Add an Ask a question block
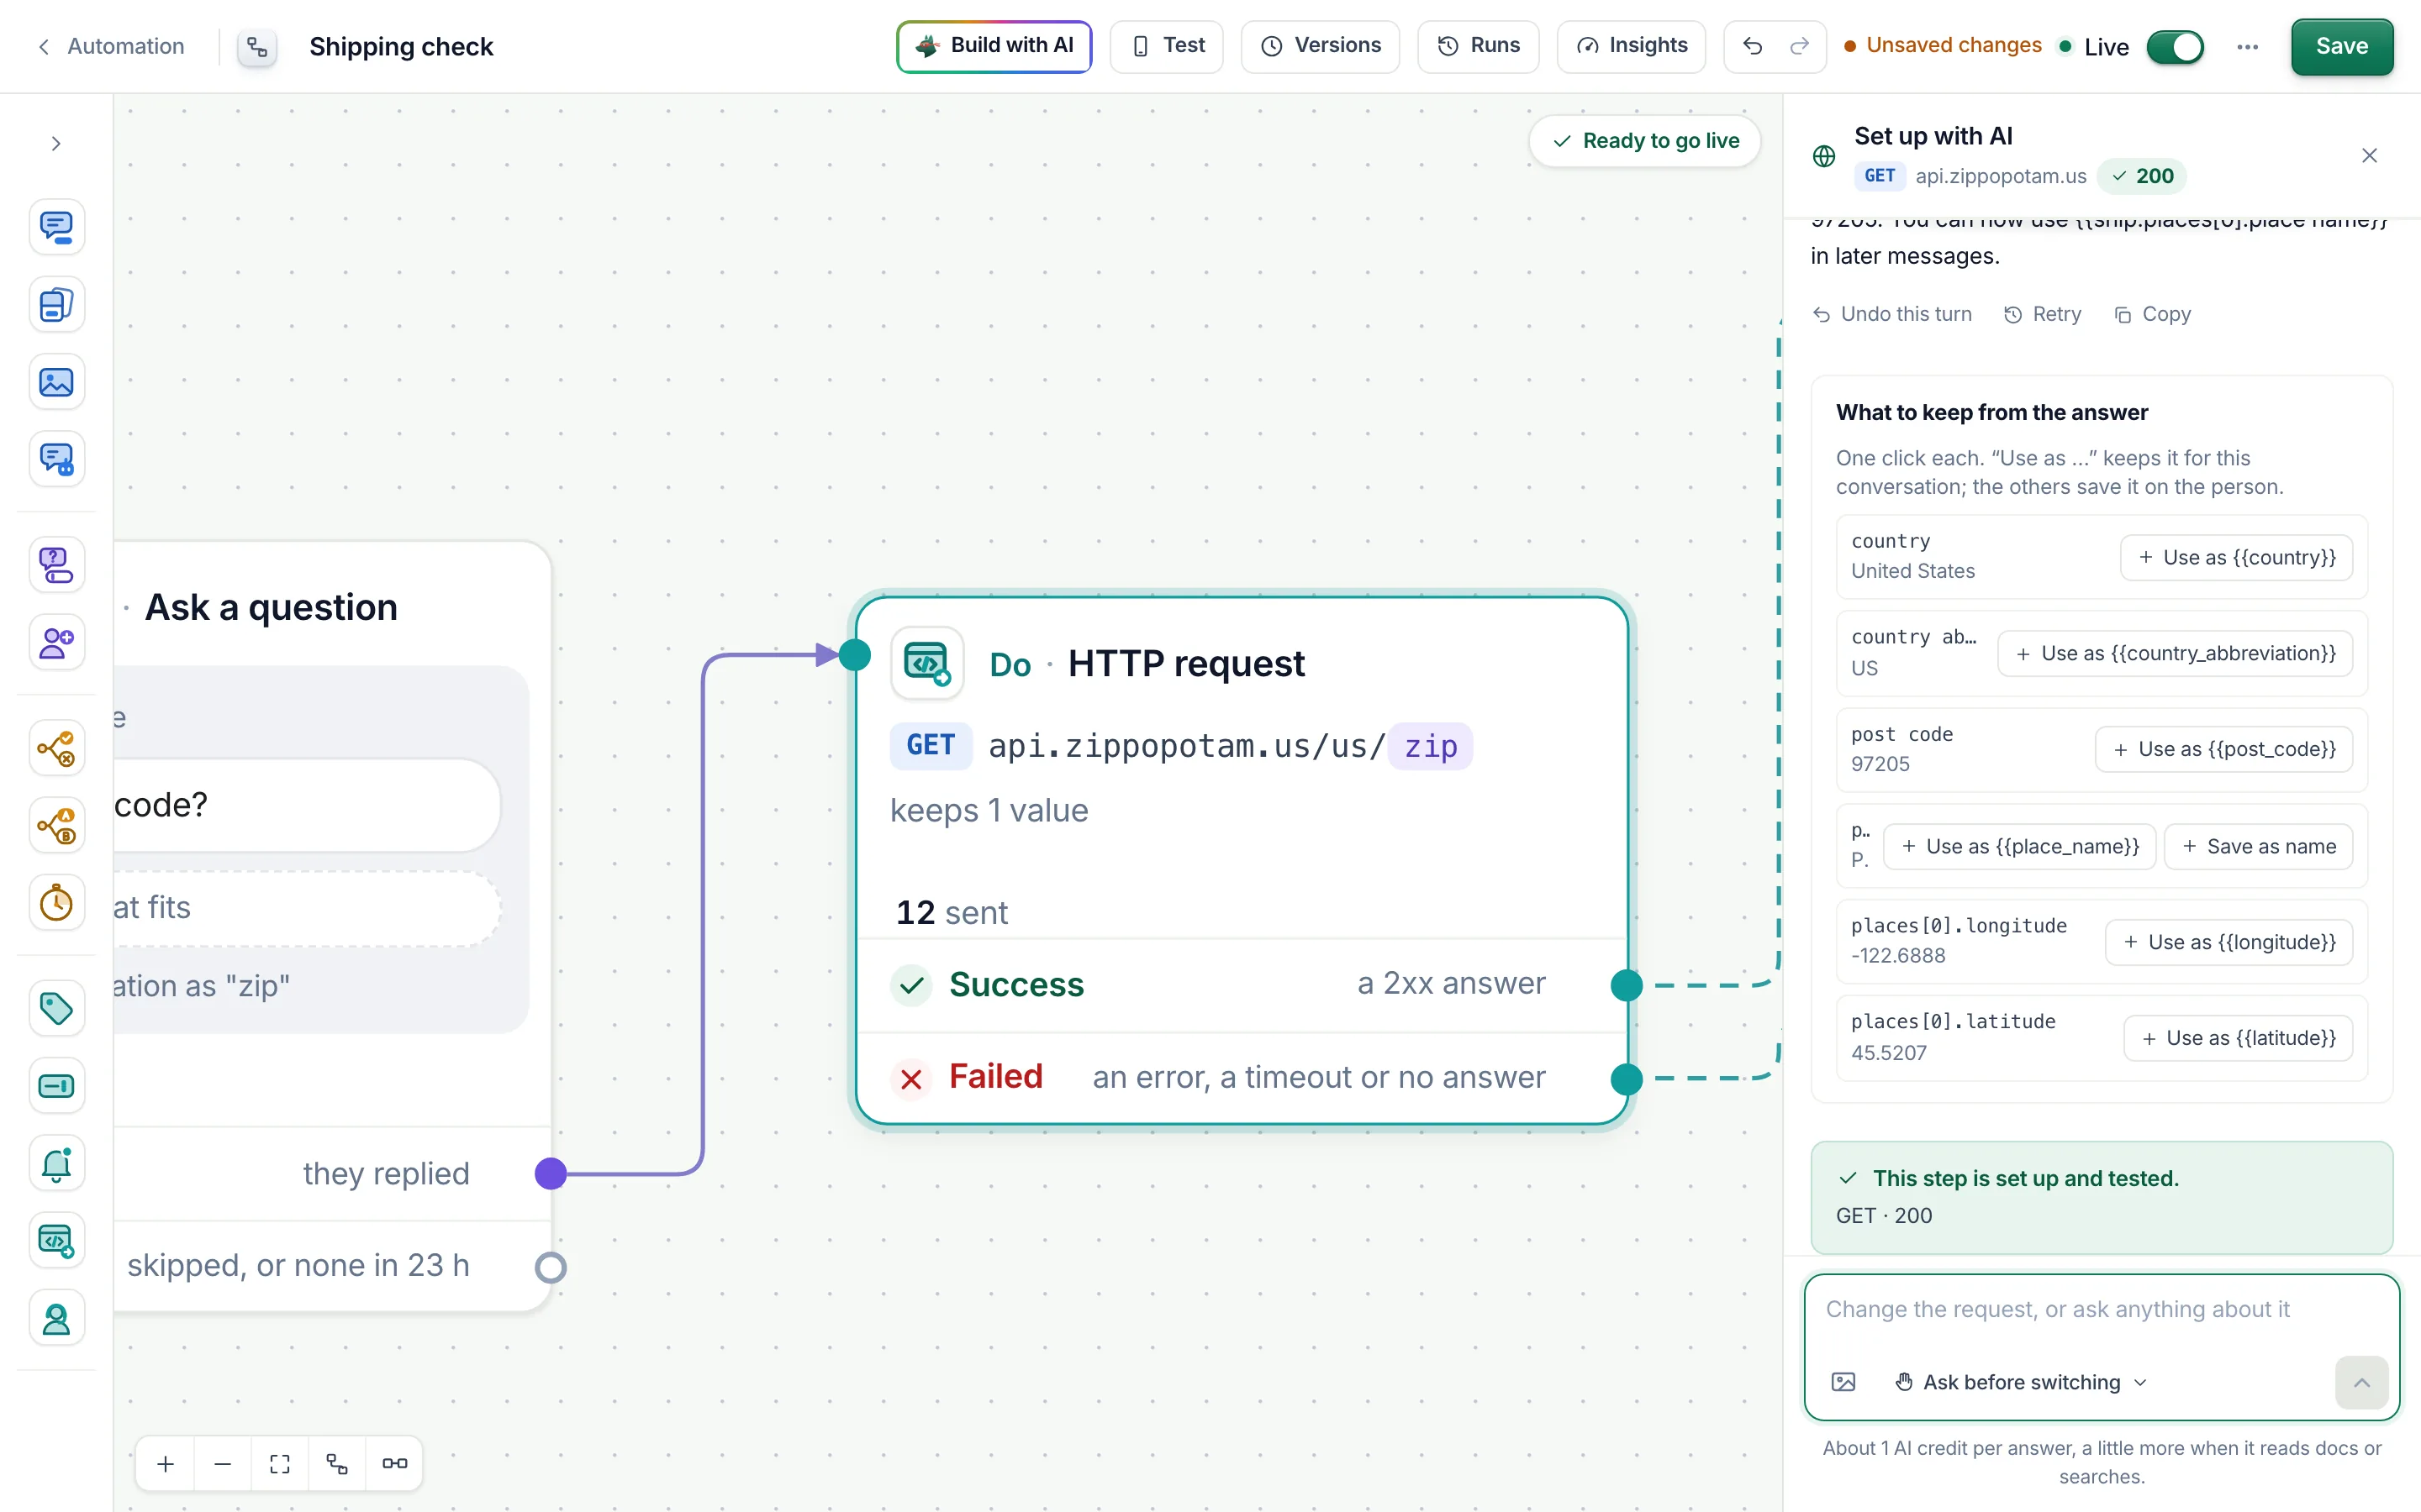The image size is (2421, 1512). point(56,565)
